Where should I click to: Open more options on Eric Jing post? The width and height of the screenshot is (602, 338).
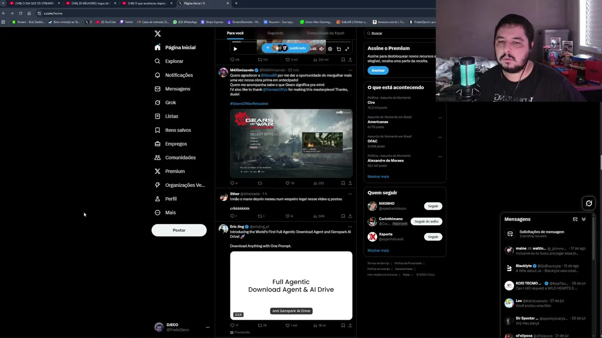point(350,227)
